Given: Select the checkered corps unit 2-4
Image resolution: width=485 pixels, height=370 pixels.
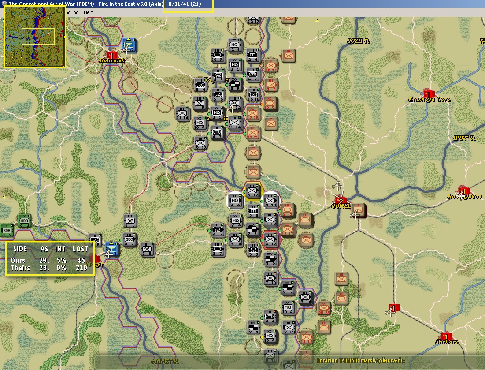Looking at the screenshot, I should tap(253, 327).
